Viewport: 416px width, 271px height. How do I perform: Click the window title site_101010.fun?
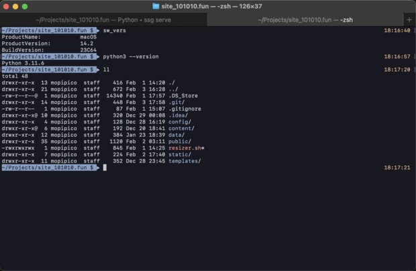click(185, 6)
